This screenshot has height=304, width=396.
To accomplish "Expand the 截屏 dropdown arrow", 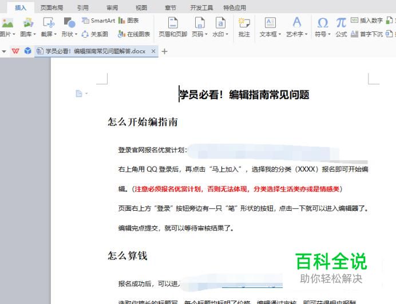I will [x=56, y=34].
